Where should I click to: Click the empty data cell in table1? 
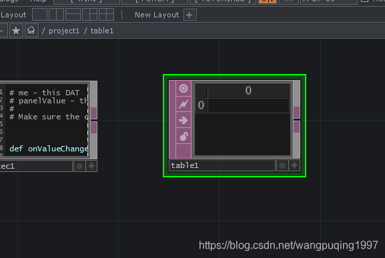(x=248, y=105)
